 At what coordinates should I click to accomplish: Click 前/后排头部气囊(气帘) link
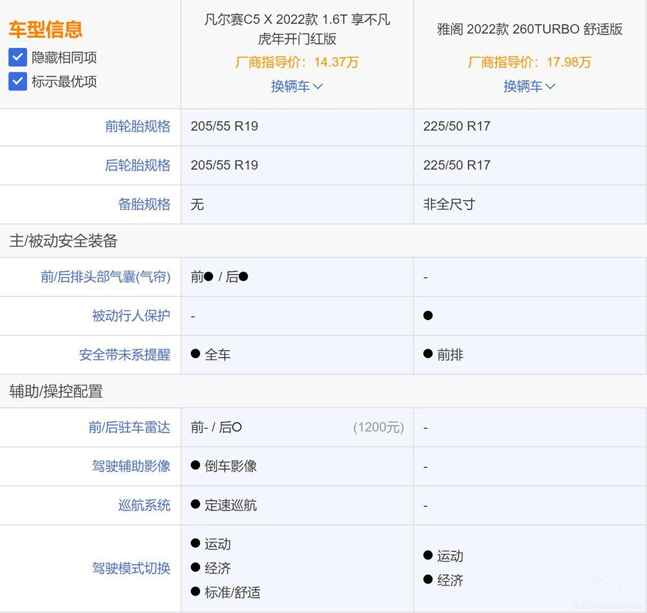[105, 277]
